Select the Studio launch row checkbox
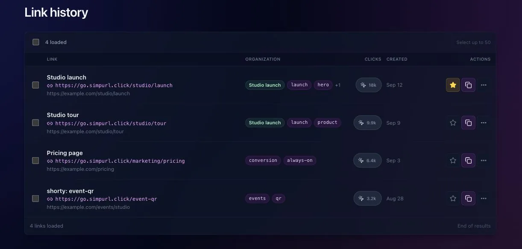This screenshot has height=249, width=522. 36,85
